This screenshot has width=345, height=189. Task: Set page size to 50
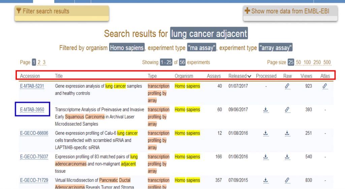point(299,62)
